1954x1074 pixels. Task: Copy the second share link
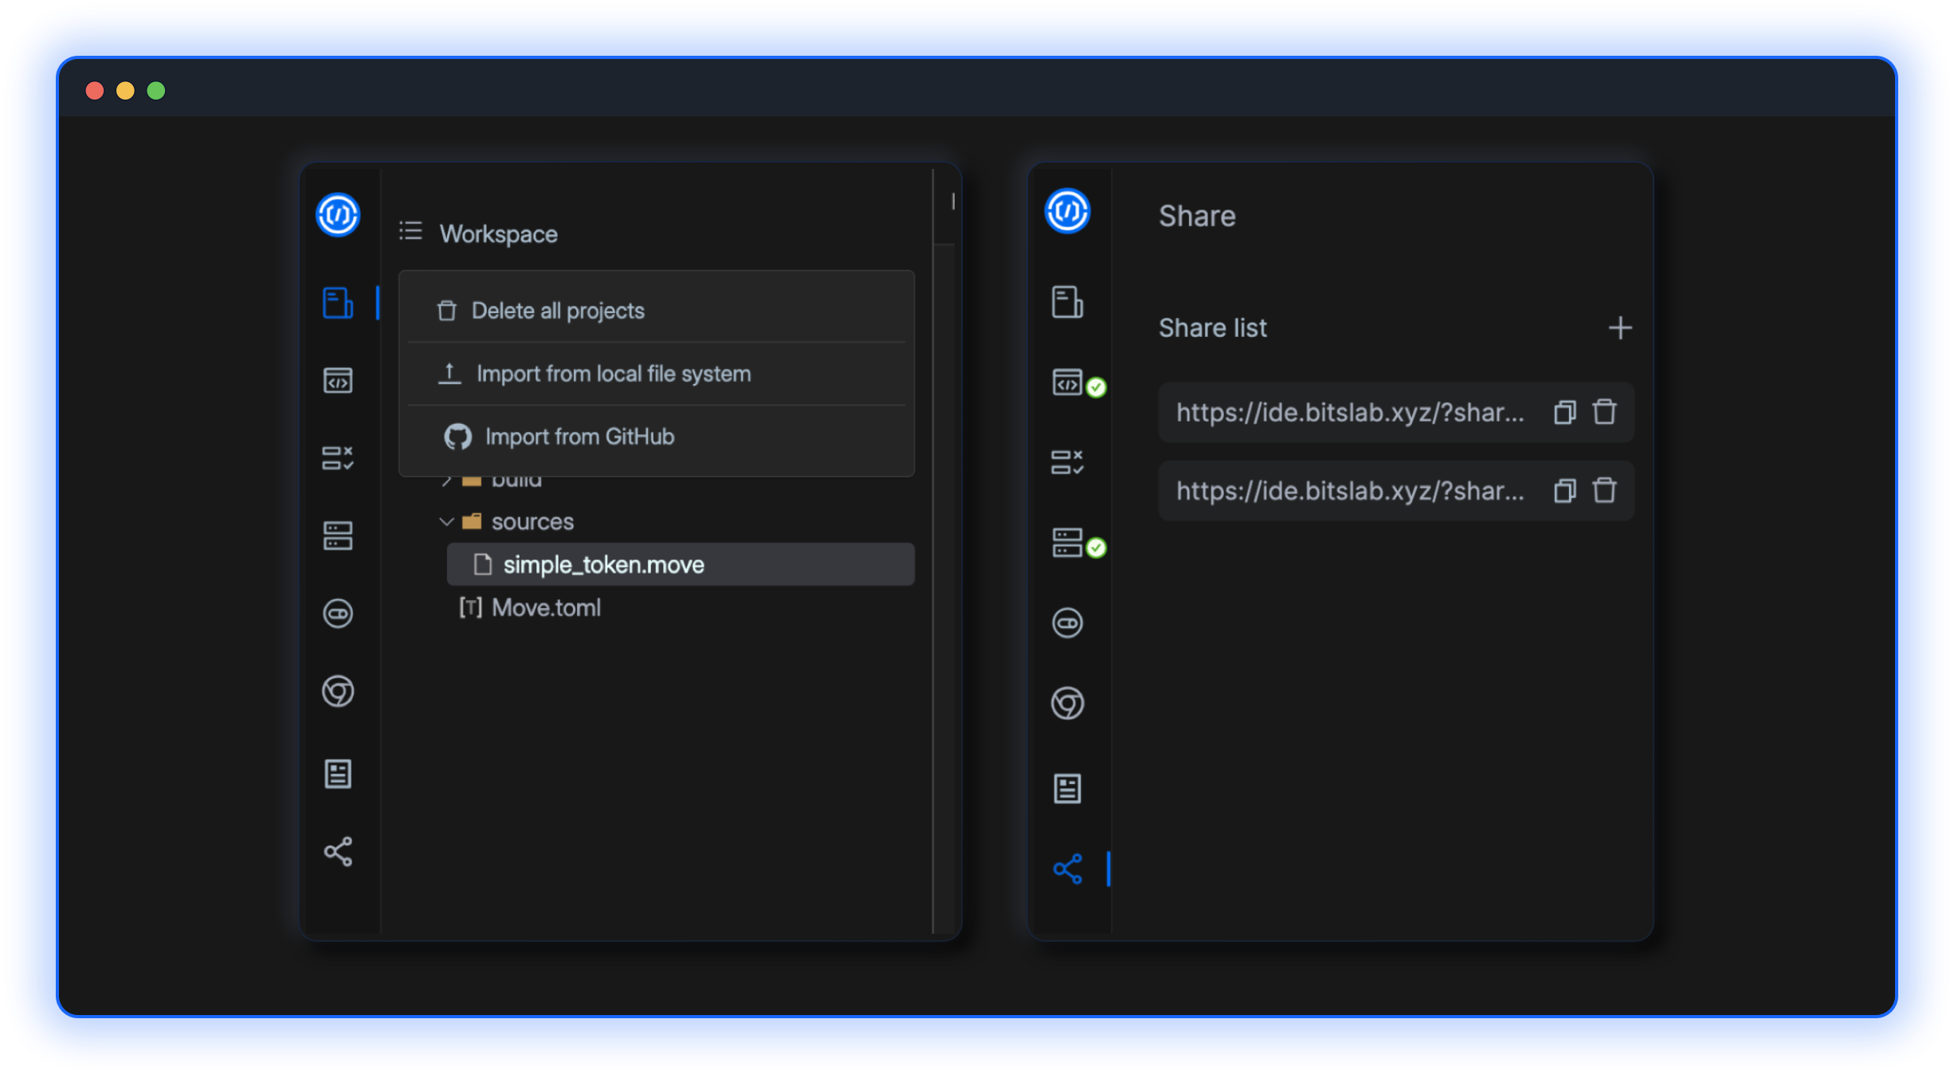1564,490
